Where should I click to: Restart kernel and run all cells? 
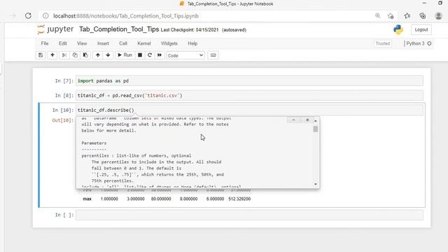pyautogui.click(x=160, y=55)
